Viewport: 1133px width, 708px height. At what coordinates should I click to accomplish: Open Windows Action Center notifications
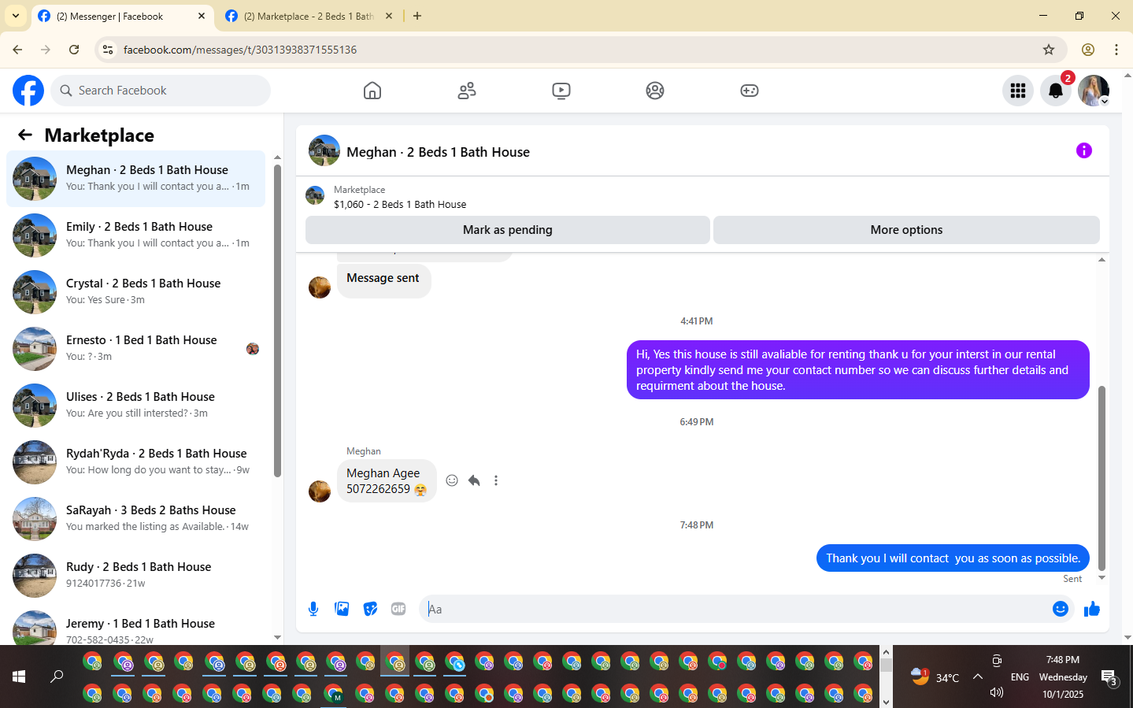[x=1109, y=676]
